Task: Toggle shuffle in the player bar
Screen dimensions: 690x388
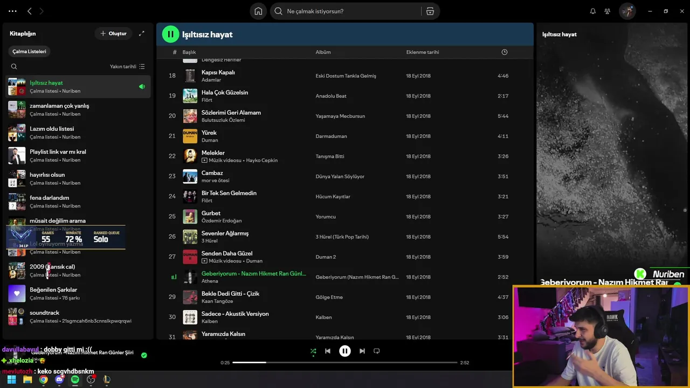Action: point(313,351)
